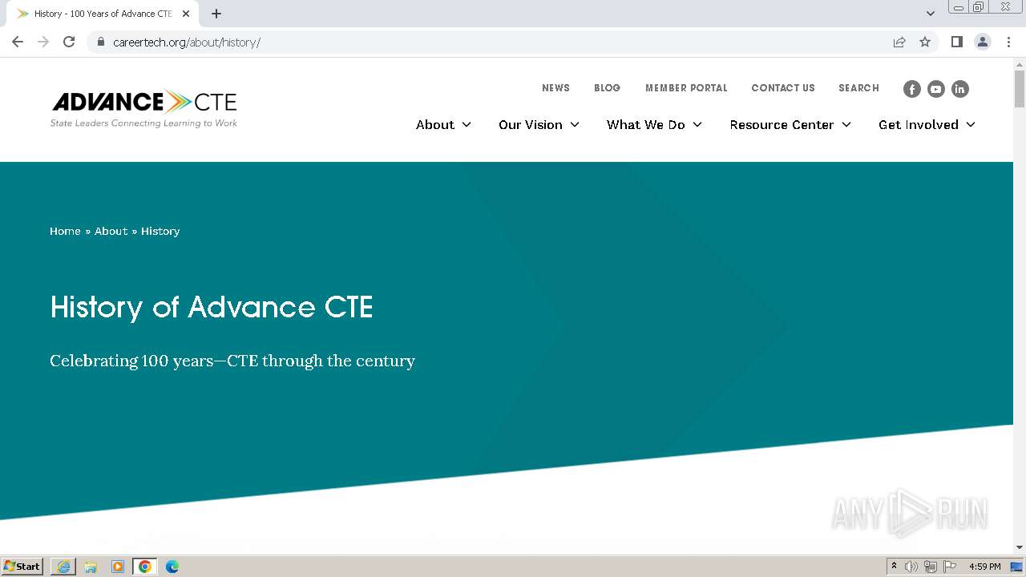Click the Windows Start button
Screen dimensions: 1026x577
22,567
